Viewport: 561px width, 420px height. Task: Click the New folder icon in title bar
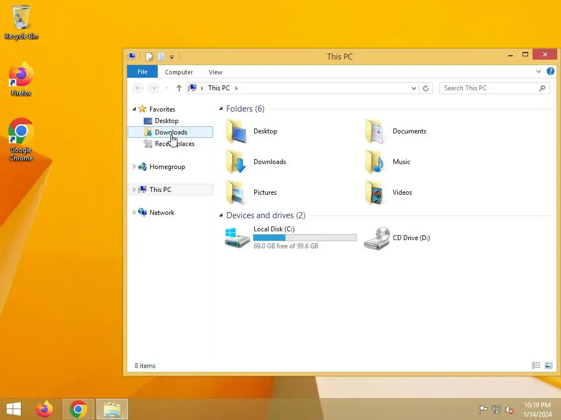point(162,57)
